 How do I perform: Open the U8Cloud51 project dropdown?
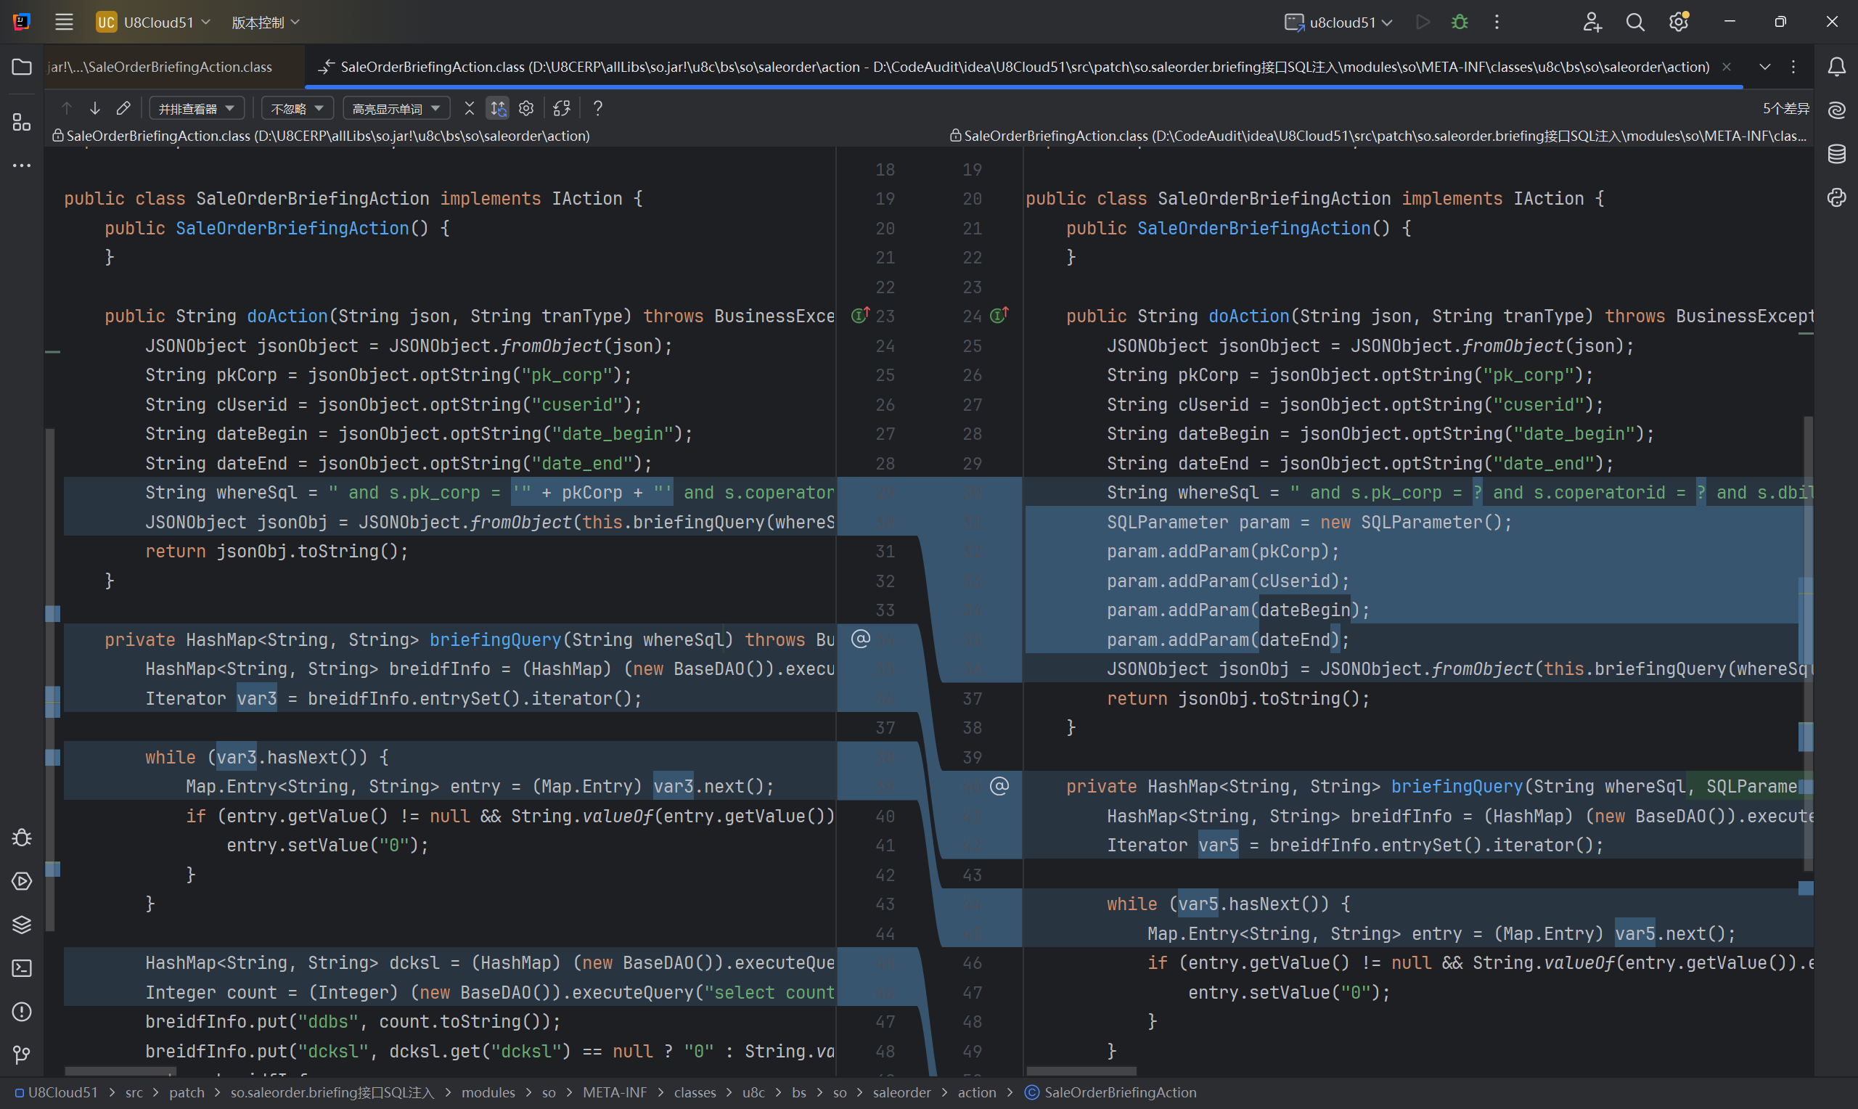coord(153,22)
